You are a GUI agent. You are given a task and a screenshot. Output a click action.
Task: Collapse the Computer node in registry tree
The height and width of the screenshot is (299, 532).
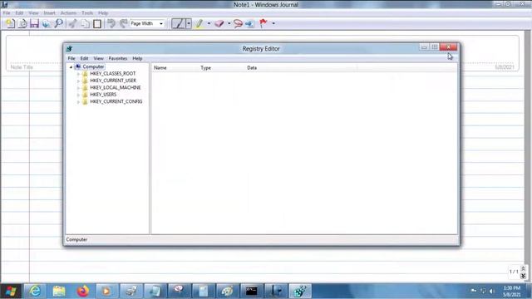click(x=71, y=67)
